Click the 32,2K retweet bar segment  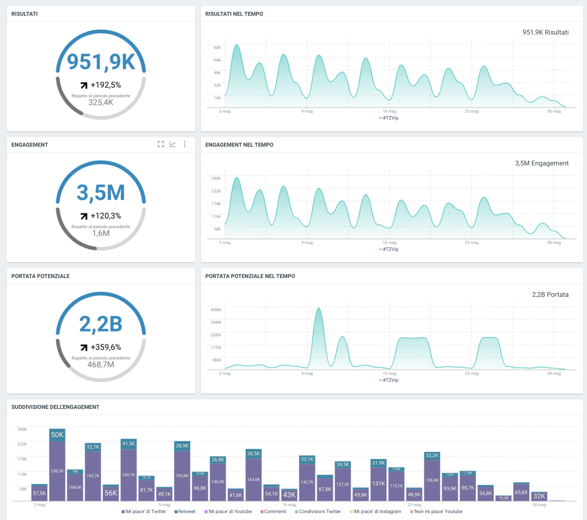[432, 456]
